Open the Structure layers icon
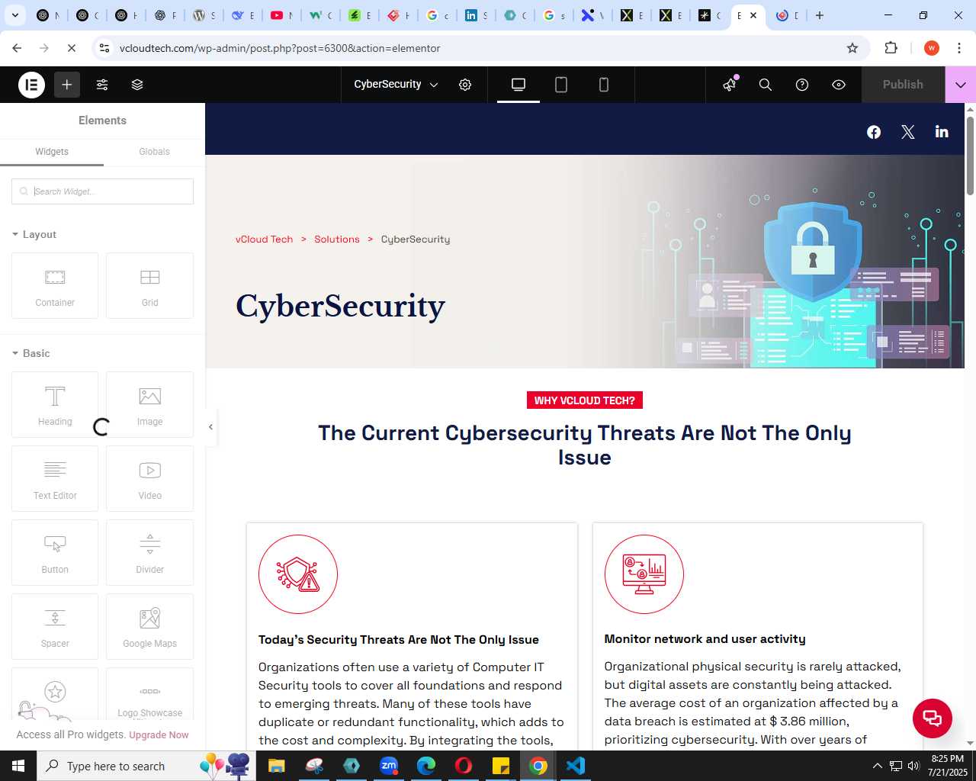The height and width of the screenshot is (781, 976). pos(137,85)
